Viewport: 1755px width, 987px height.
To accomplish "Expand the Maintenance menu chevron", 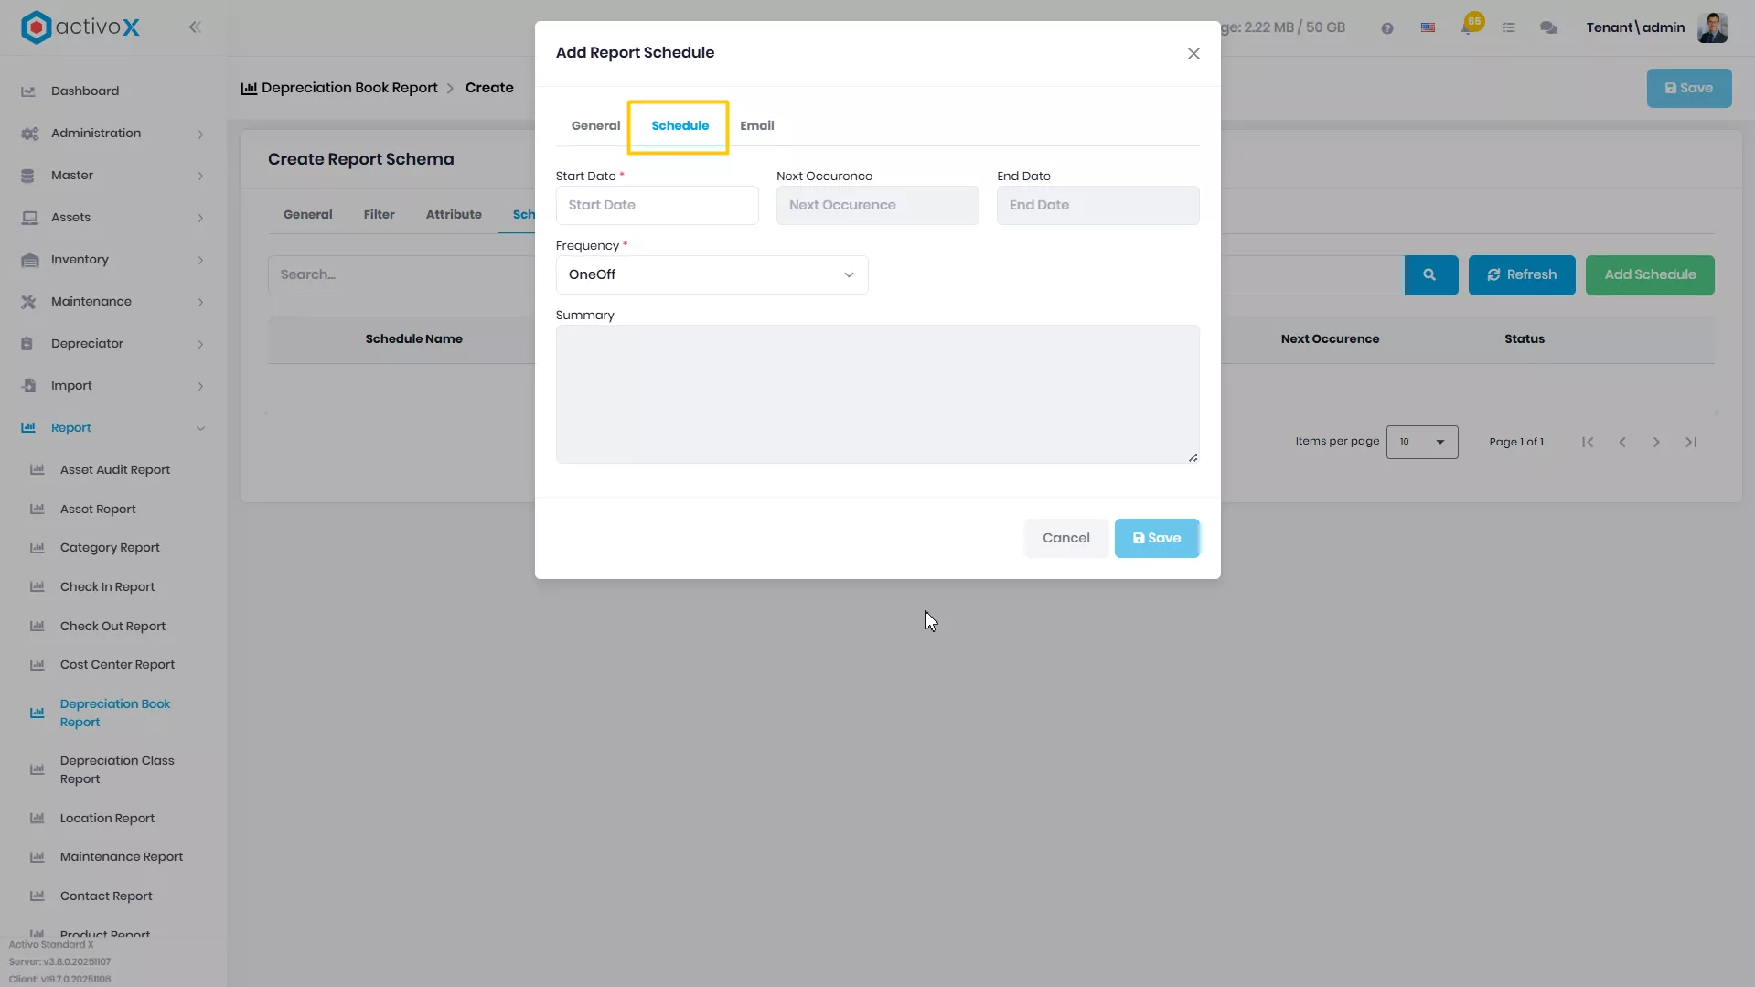I will click(x=200, y=303).
